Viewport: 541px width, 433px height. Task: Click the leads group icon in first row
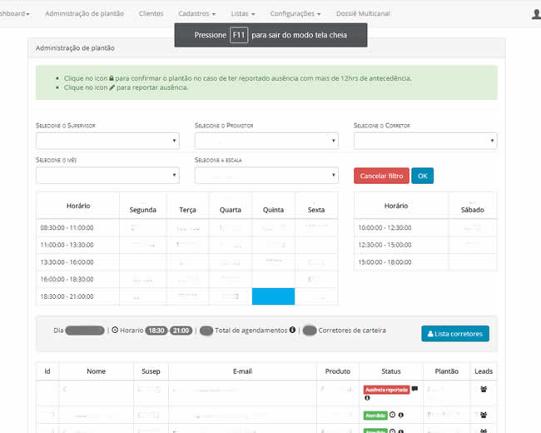point(483,390)
